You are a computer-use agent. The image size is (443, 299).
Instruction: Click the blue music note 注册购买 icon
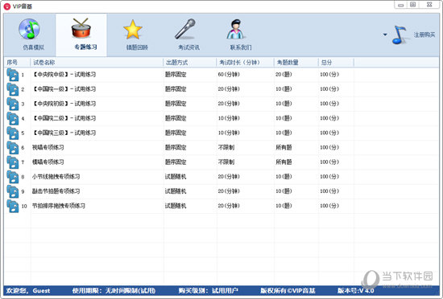point(400,35)
